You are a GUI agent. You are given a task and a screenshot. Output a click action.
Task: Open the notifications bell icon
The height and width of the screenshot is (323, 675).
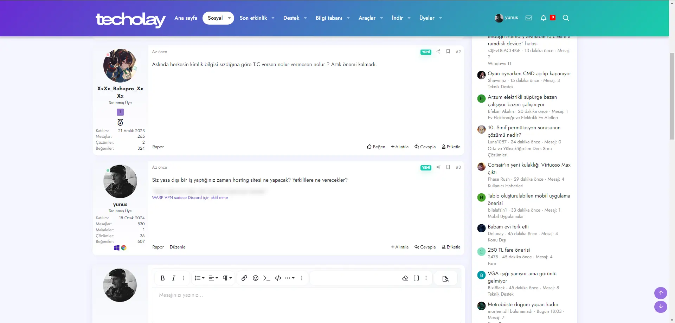[544, 18]
